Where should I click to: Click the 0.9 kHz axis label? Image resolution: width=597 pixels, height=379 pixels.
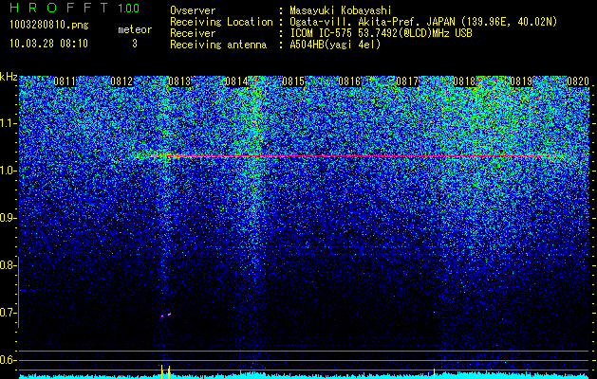point(9,218)
